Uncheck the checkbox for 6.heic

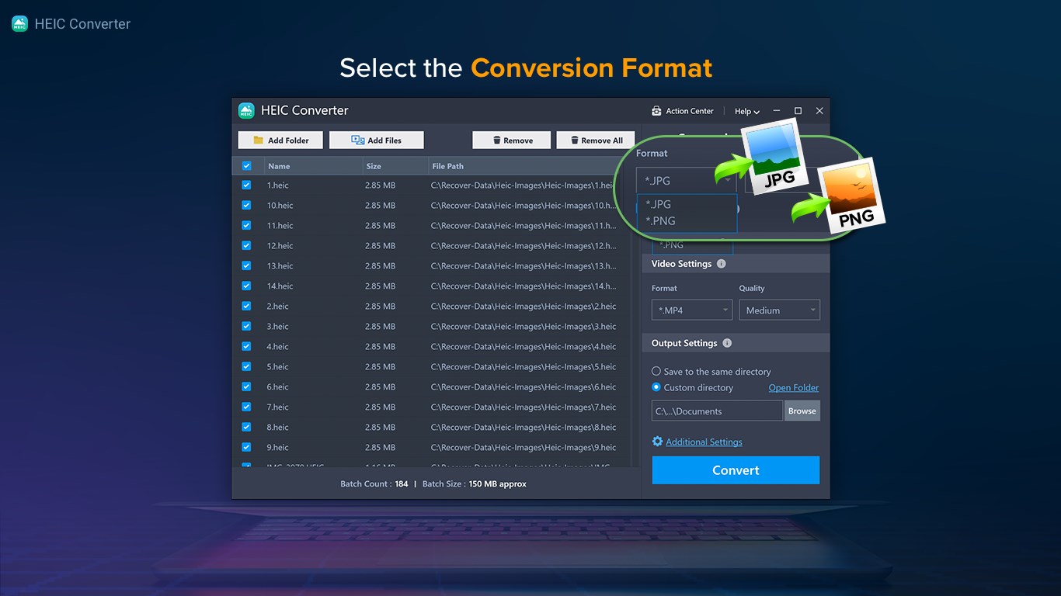click(246, 386)
